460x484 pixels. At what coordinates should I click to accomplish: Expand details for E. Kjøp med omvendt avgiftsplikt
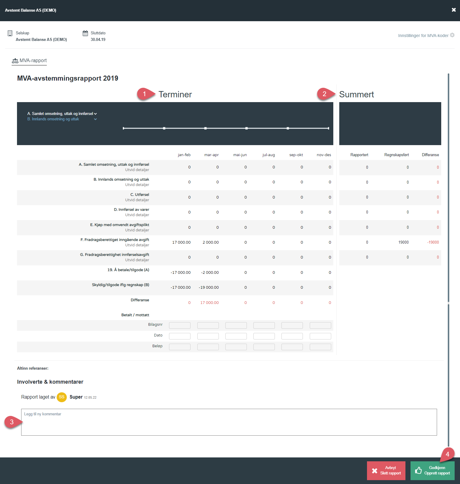pos(137,230)
